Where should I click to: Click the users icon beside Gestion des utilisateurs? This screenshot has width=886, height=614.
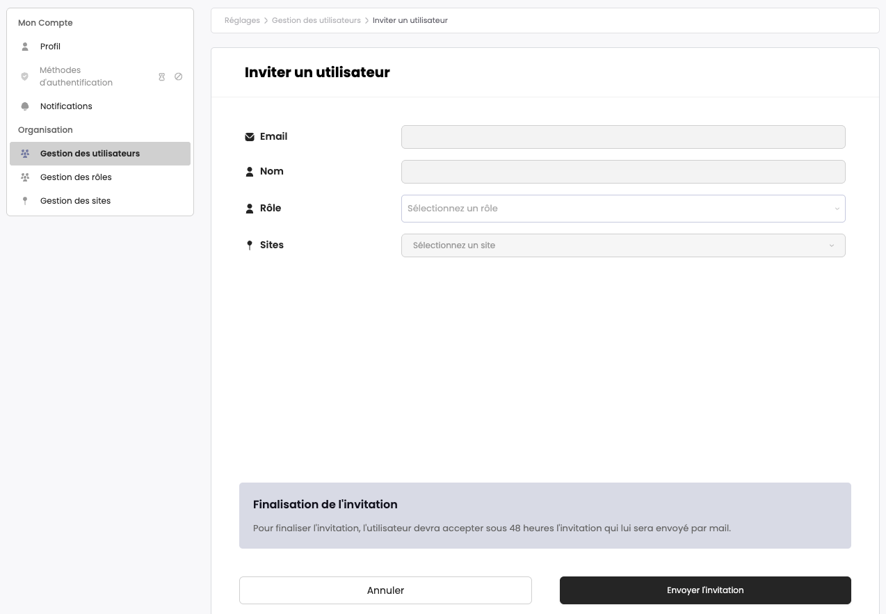point(25,154)
